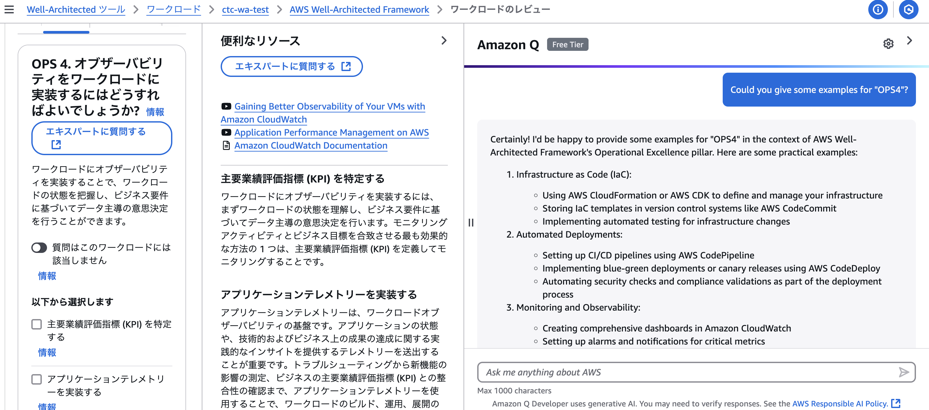The width and height of the screenshot is (929, 410).
Task: Toggle 質問はこのワークロードには該当しません switch
Action: [x=39, y=248]
